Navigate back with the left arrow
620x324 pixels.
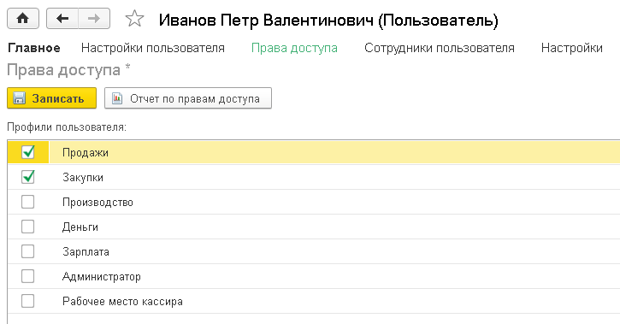[x=62, y=19]
